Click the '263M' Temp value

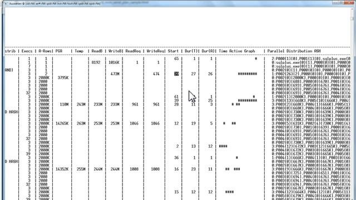point(81,123)
